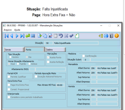125x110 pixels.
Task: Open the help question mark icon
Action: pyautogui.click(x=117, y=36)
